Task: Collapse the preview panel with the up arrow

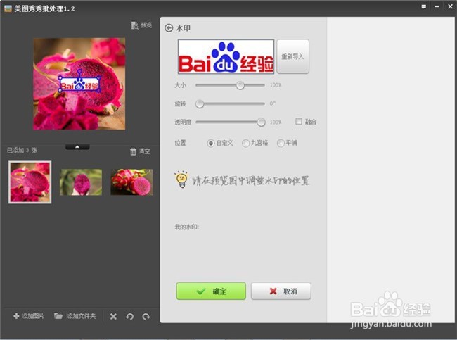Action: (x=77, y=147)
